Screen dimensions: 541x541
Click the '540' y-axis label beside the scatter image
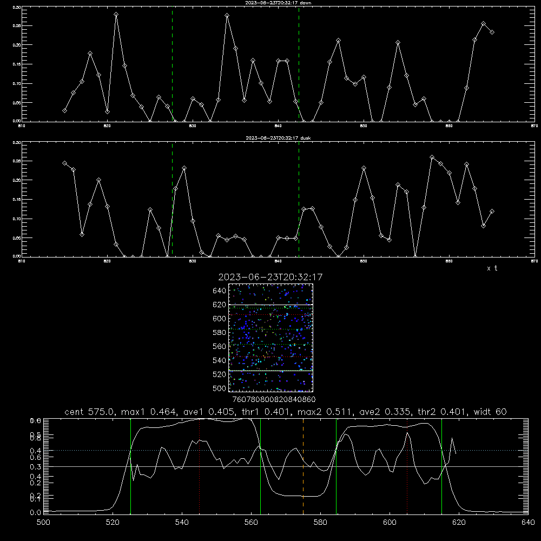[220, 360]
